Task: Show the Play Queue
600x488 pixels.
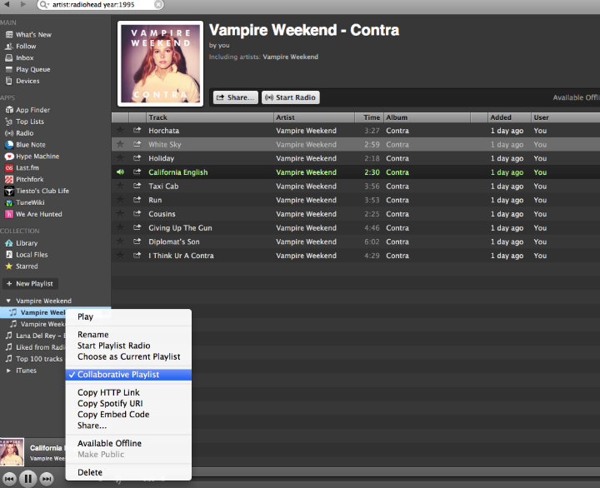Action: click(27, 69)
